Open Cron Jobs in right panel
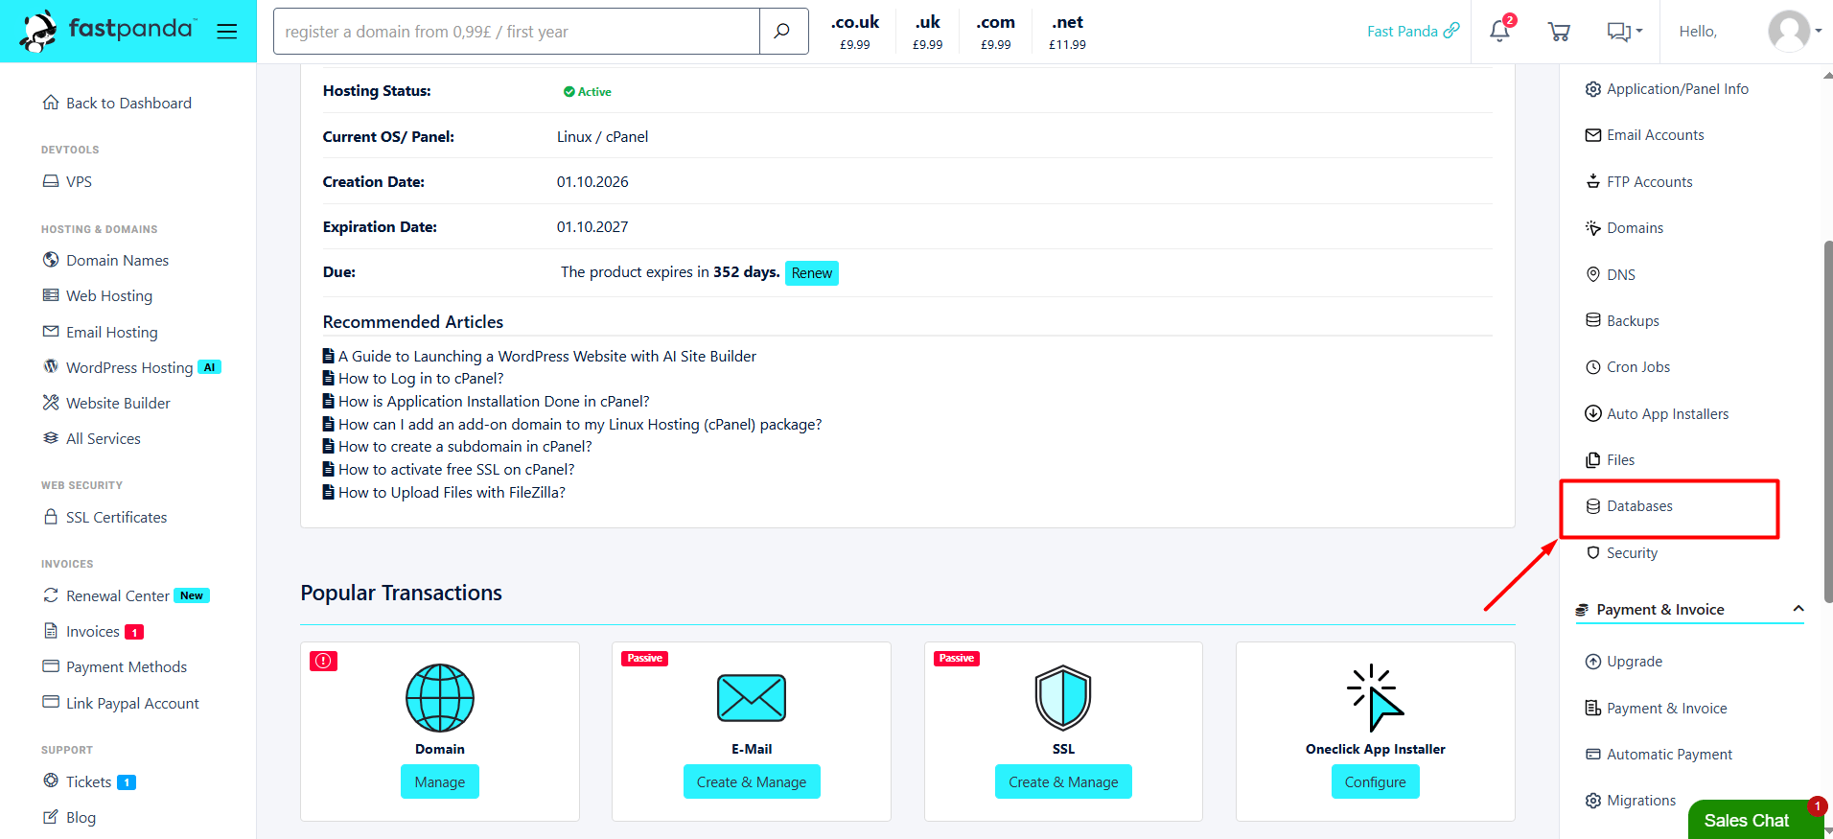The height and width of the screenshot is (839, 1833). (1628, 367)
